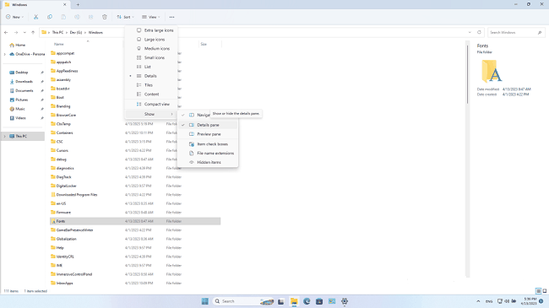Click the Fonts folder preview thumbnail
Screen dimensions: 549x308
pyautogui.click(x=492, y=71)
